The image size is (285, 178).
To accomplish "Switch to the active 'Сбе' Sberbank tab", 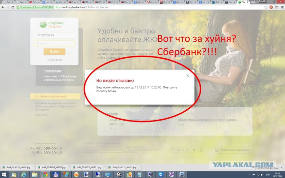I will tap(243, 2).
